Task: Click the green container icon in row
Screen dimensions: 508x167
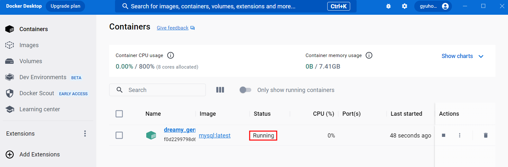Action: coord(151,135)
